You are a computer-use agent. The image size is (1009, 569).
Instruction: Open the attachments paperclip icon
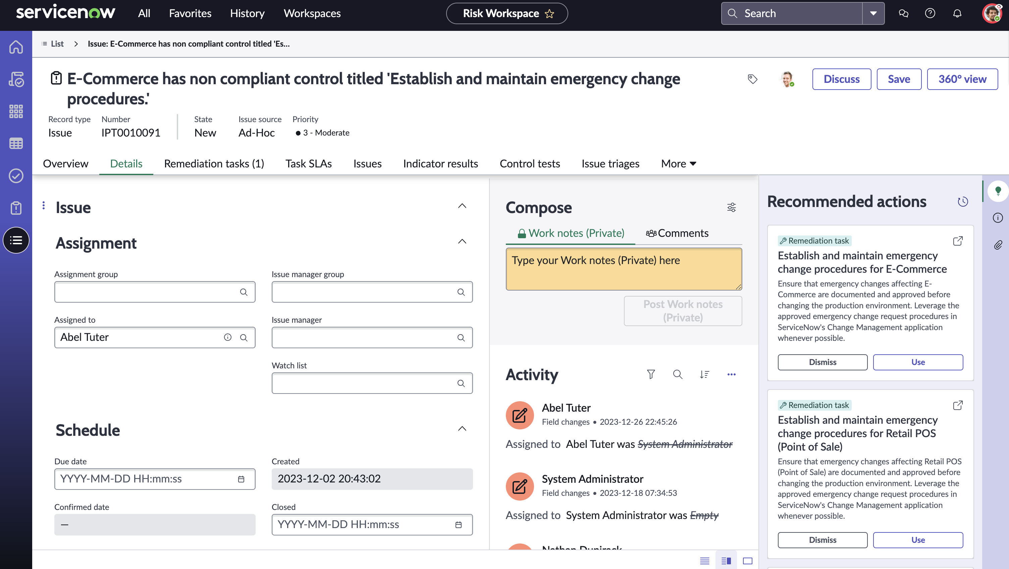998,245
